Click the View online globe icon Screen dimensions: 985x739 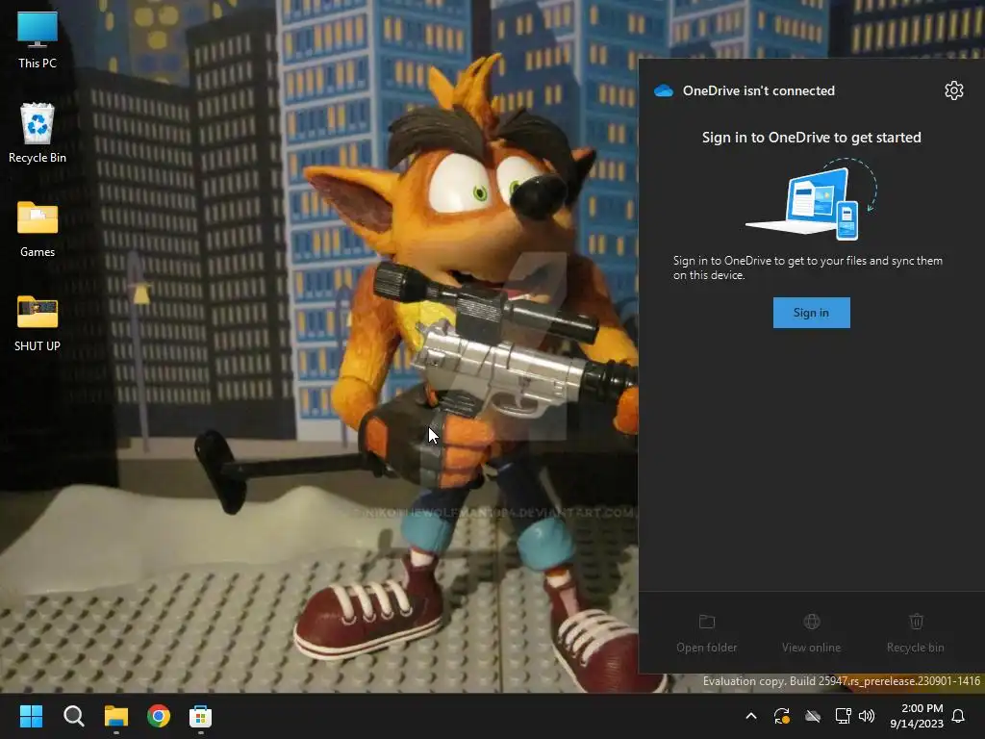(x=812, y=622)
